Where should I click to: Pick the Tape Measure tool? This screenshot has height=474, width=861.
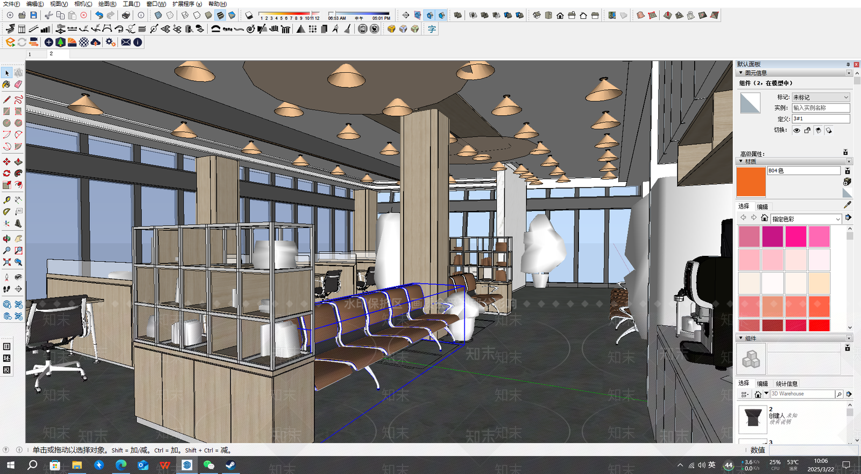pos(7,200)
